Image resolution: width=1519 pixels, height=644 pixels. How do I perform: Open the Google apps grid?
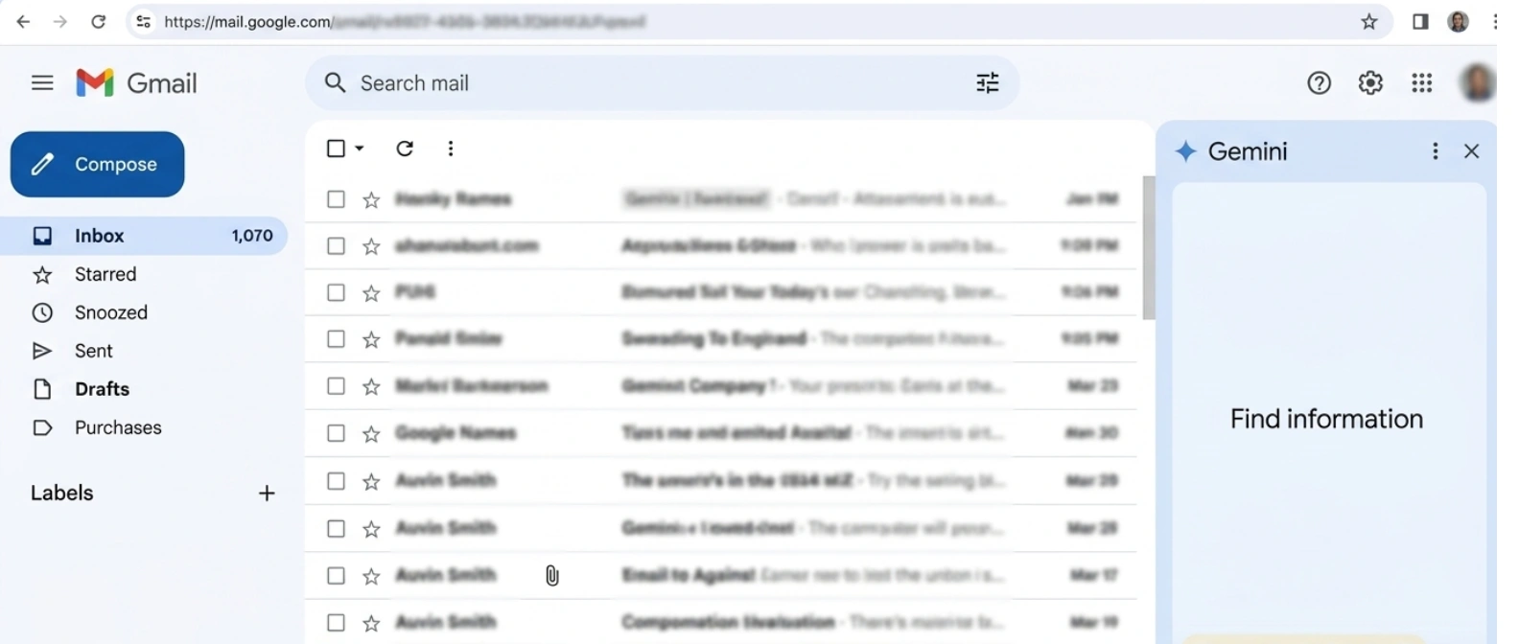pyautogui.click(x=1422, y=83)
